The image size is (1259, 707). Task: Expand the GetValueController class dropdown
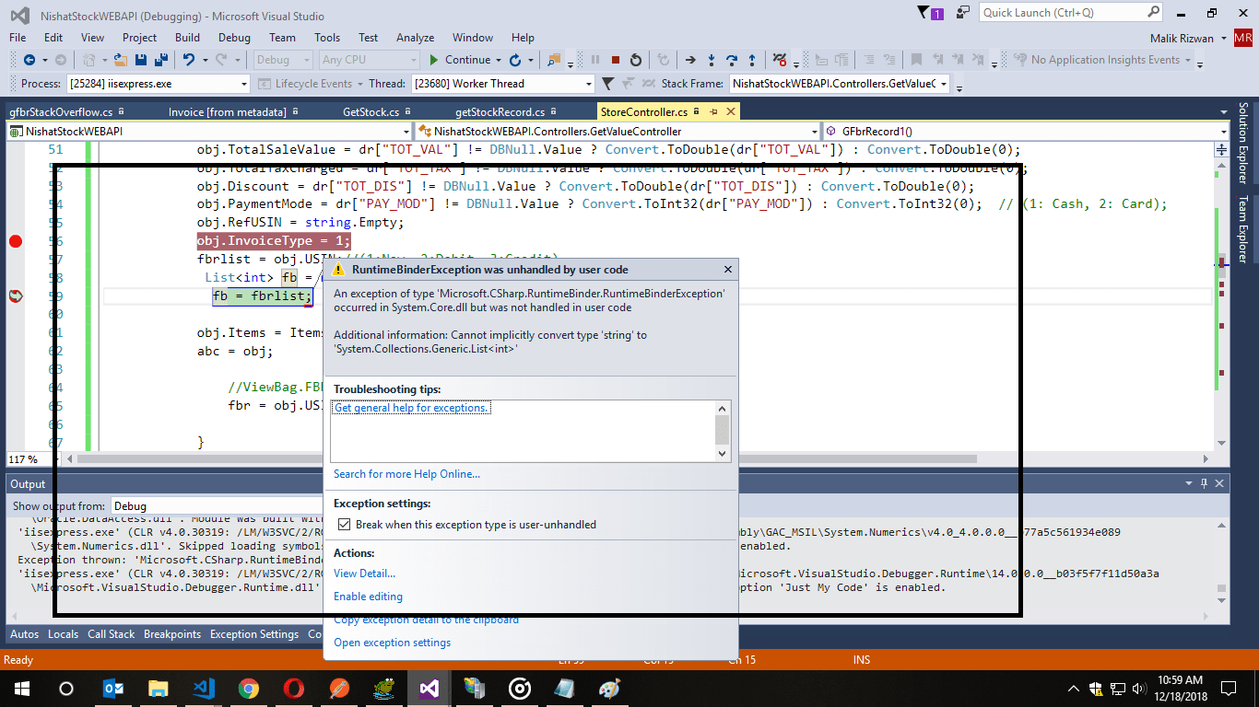click(814, 132)
